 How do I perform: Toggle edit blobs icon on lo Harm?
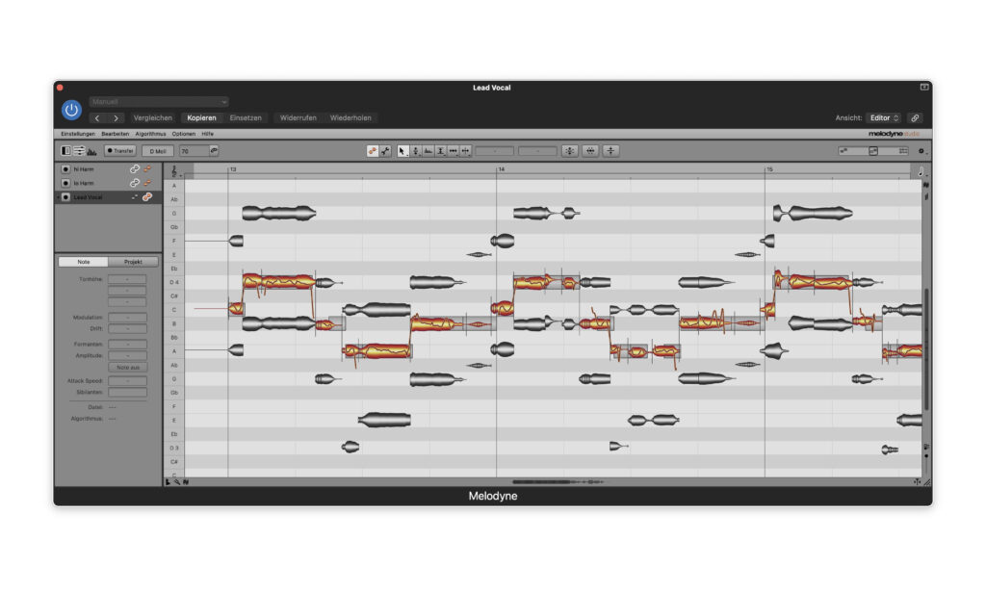pyautogui.click(x=147, y=183)
